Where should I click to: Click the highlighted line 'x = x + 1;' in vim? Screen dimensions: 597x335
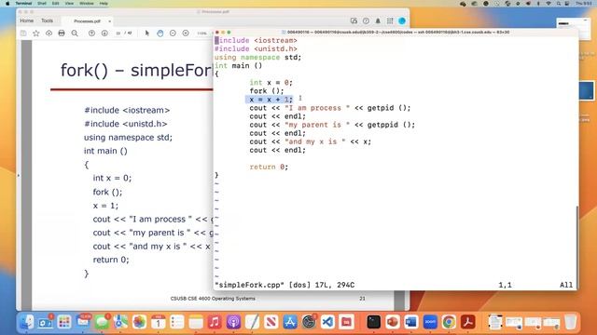click(270, 100)
